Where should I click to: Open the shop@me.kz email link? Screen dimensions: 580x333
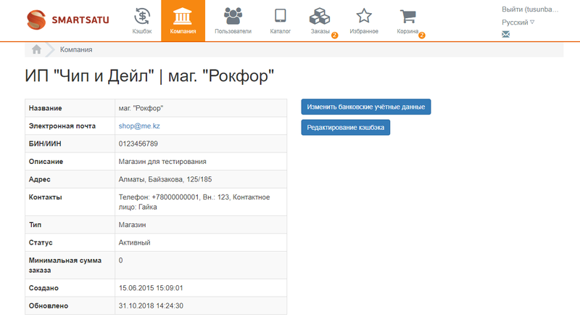pos(139,126)
